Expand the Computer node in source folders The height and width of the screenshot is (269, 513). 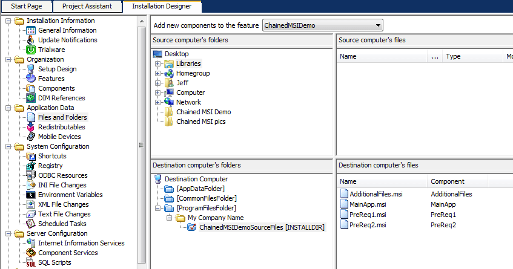click(157, 92)
